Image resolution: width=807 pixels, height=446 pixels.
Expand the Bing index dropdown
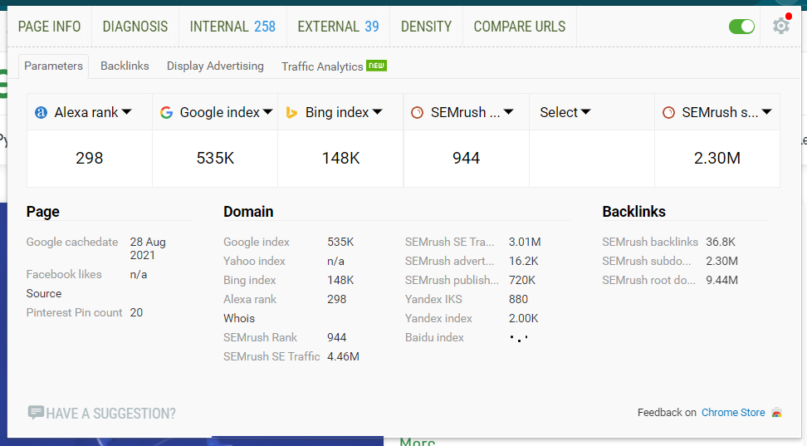(x=377, y=112)
